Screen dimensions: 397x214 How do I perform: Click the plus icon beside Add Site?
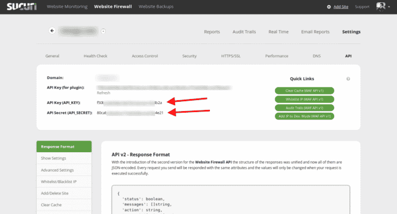click(328, 7)
